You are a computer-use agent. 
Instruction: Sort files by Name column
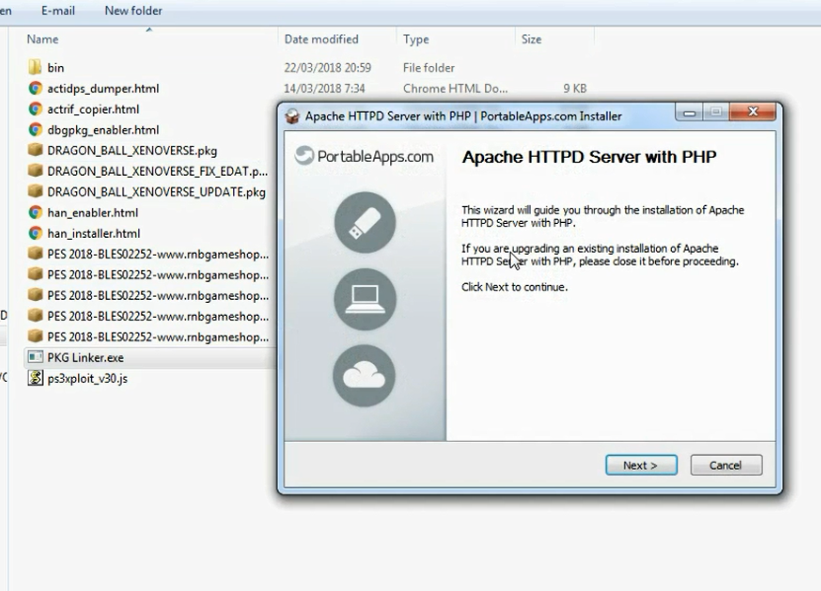[x=42, y=39]
